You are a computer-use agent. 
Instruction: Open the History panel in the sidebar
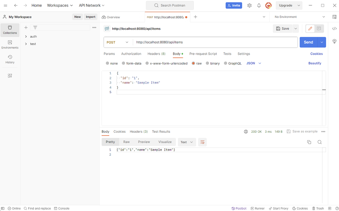(10, 59)
